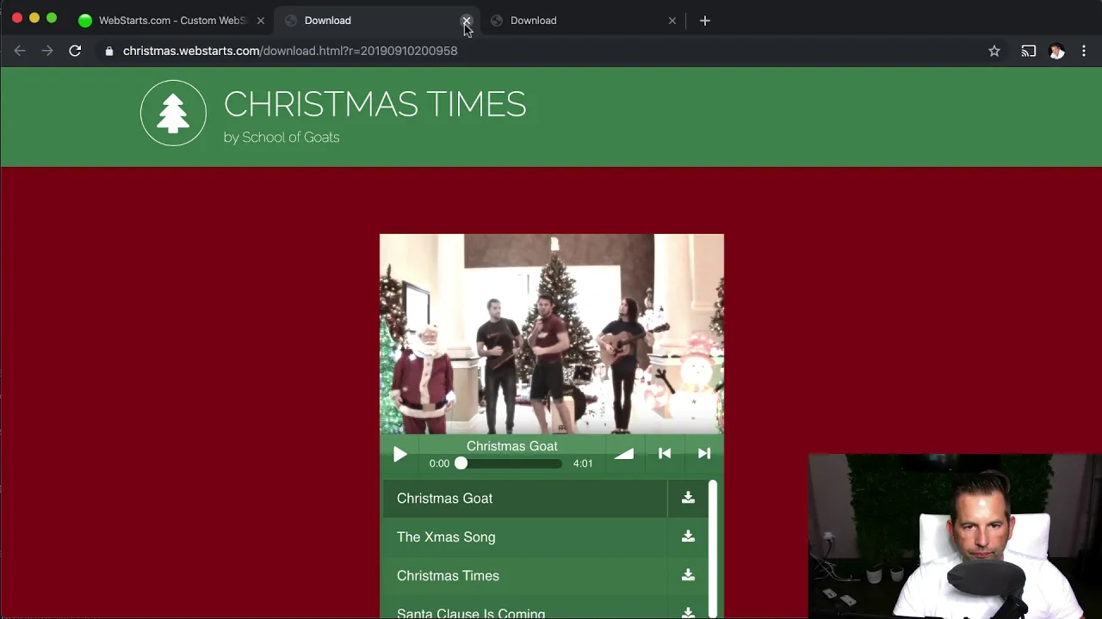Click the 'by School of Goats' subtitle
This screenshot has width=1102, height=619.
282,138
